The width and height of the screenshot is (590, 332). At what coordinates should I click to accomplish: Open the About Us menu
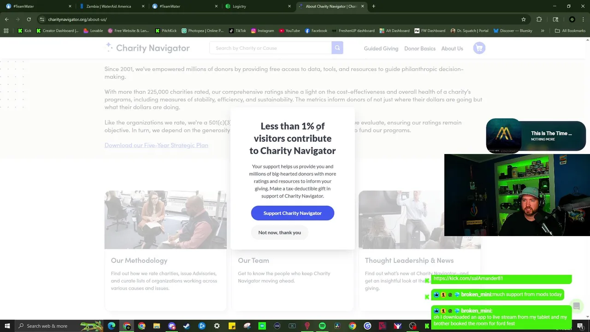click(x=452, y=48)
